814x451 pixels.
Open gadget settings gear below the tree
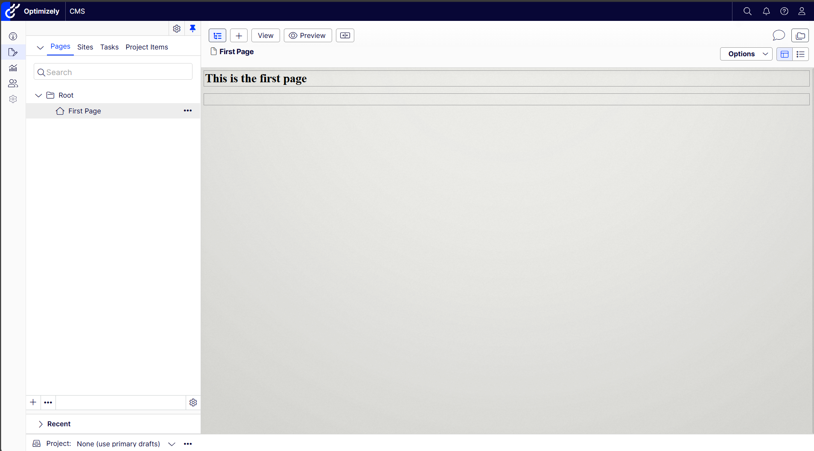(193, 402)
